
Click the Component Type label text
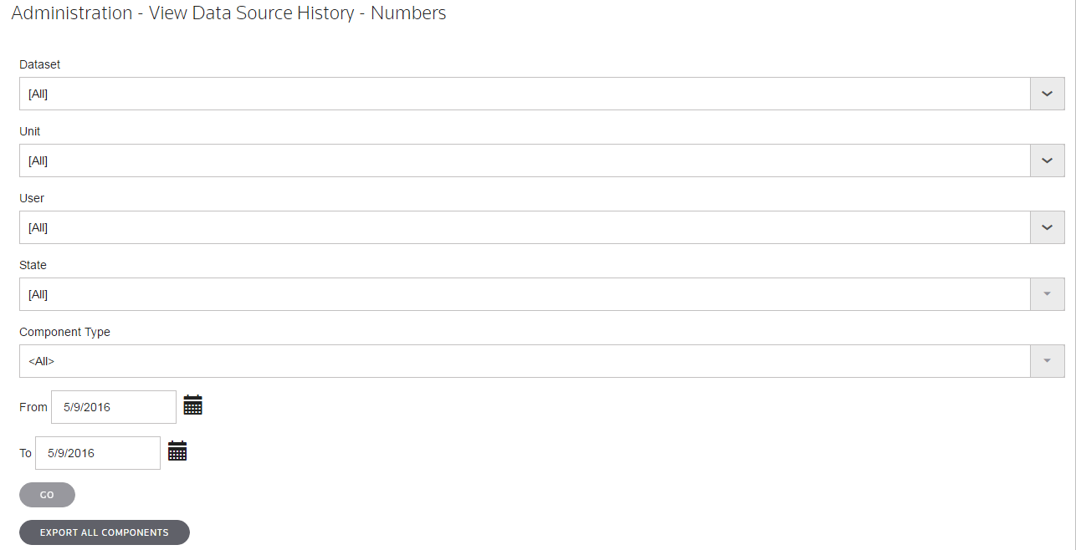click(x=64, y=332)
